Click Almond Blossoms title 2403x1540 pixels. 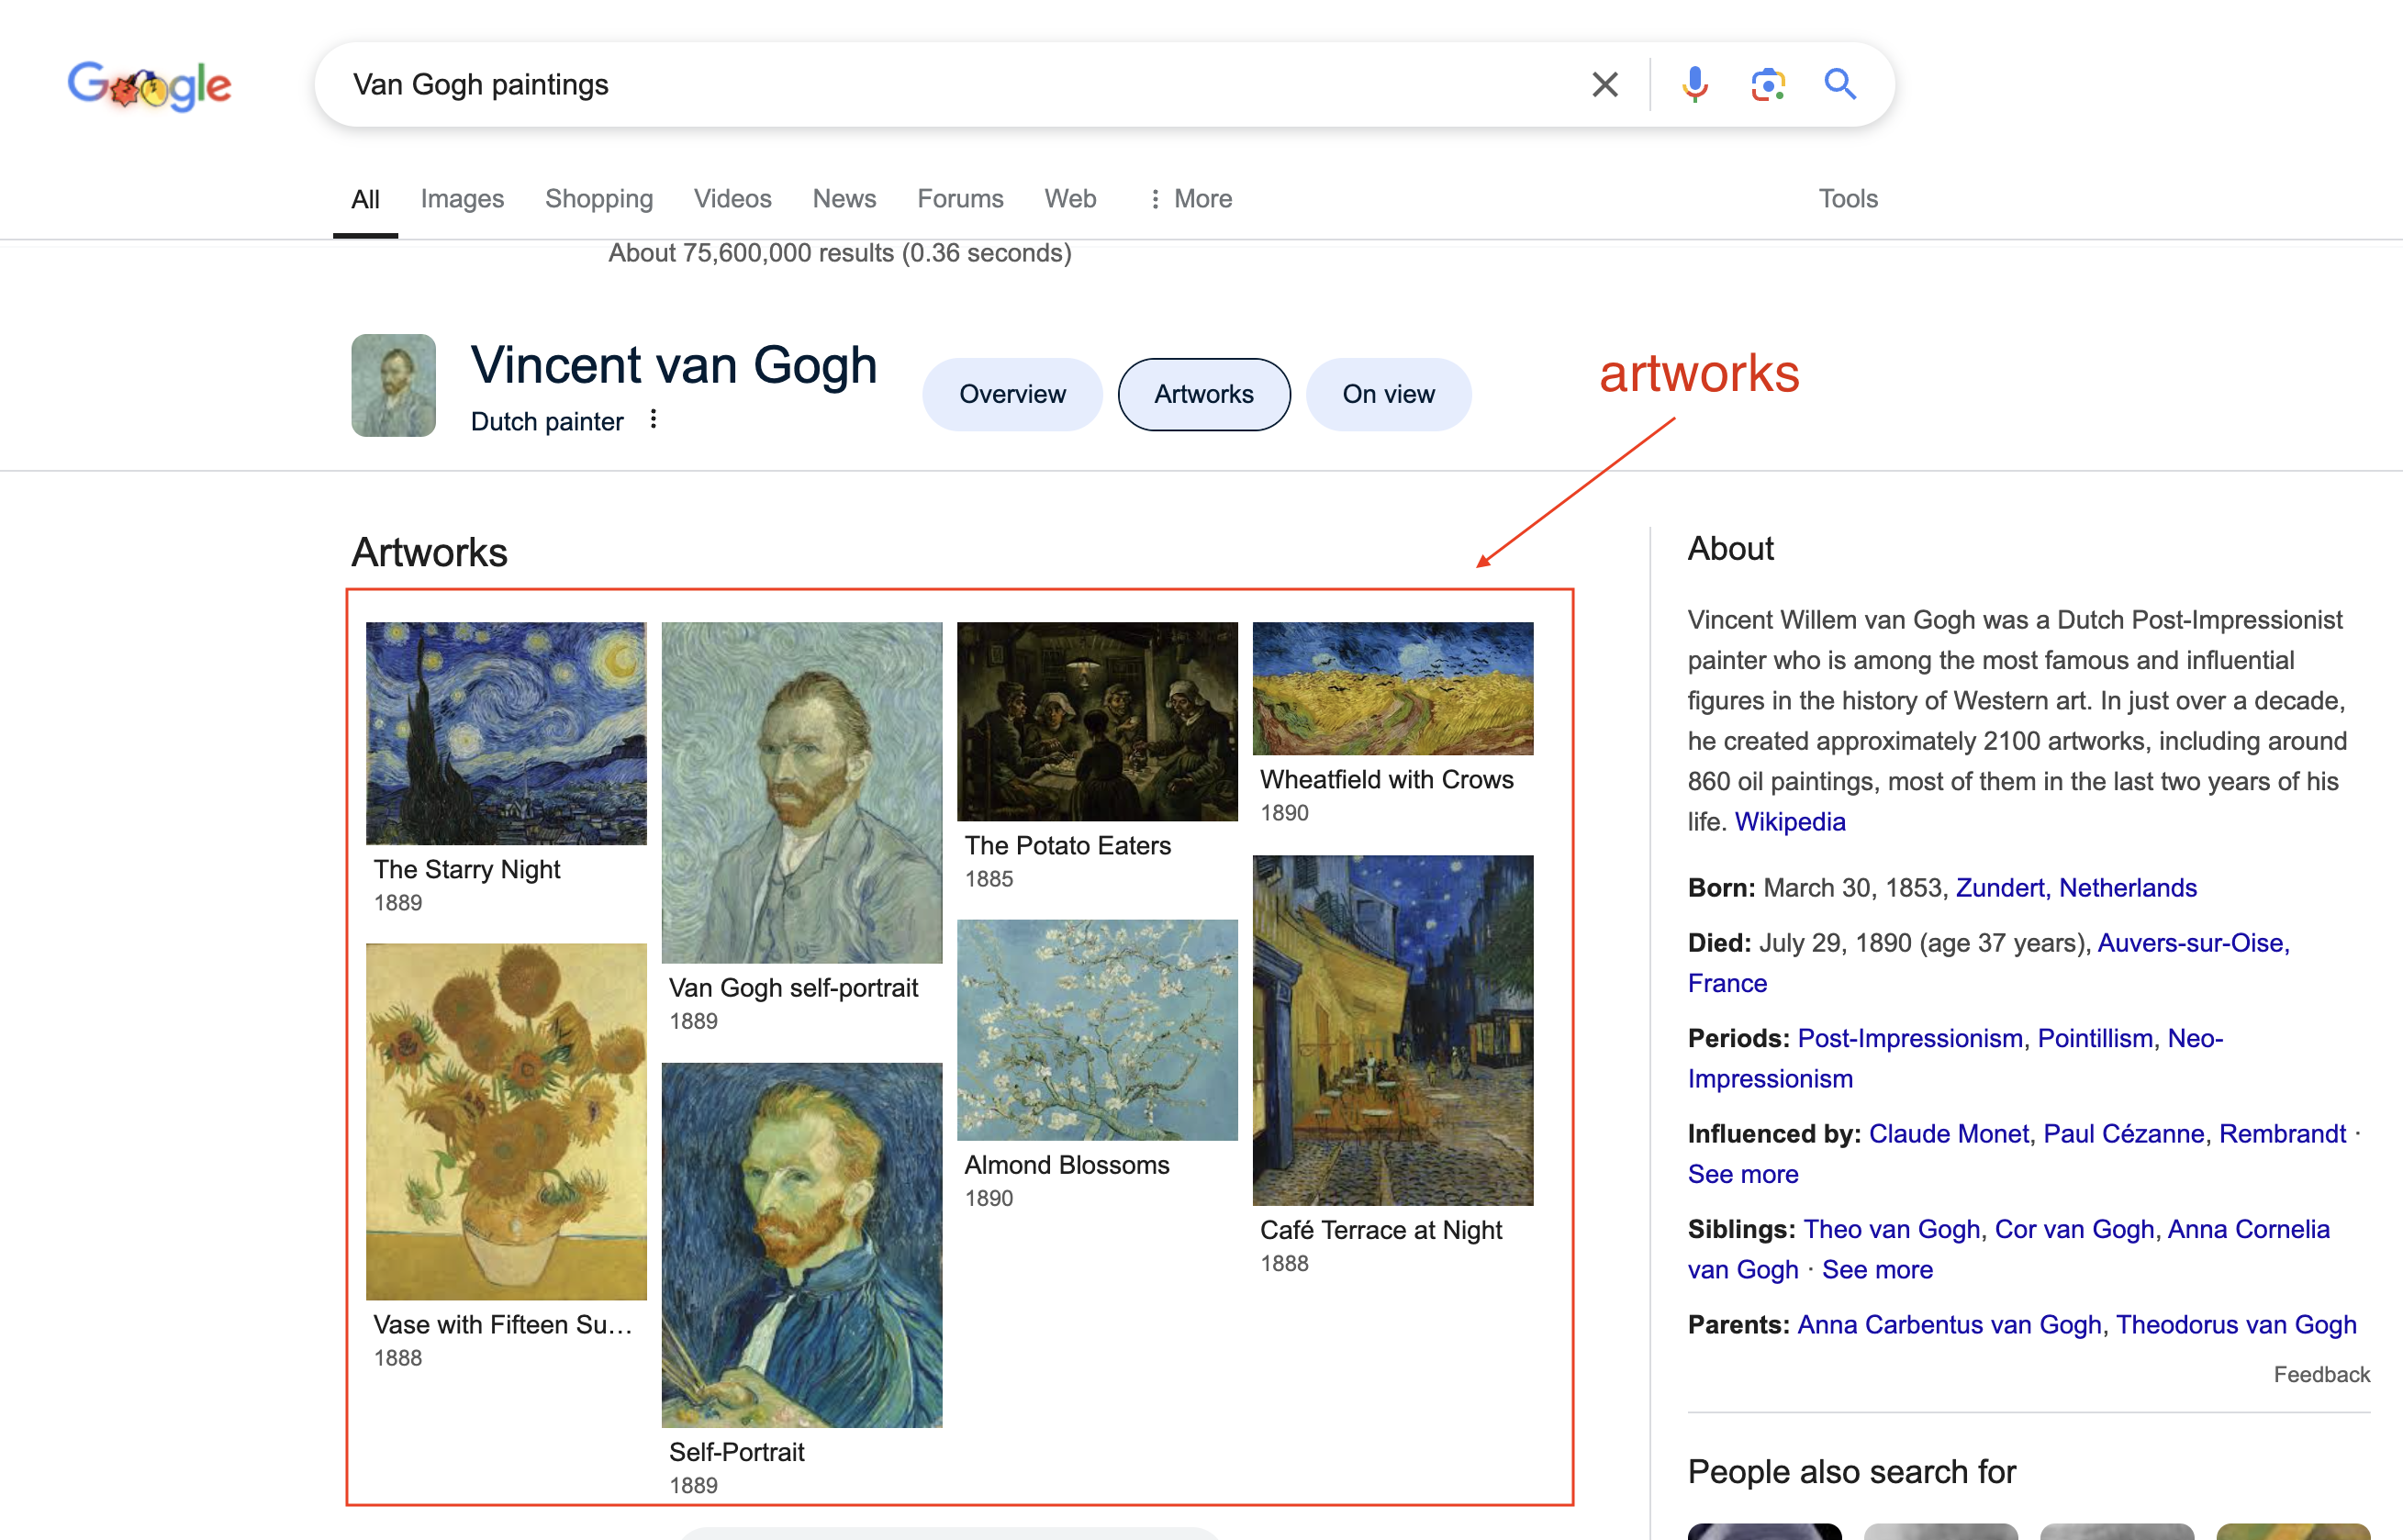[1066, 1164]
